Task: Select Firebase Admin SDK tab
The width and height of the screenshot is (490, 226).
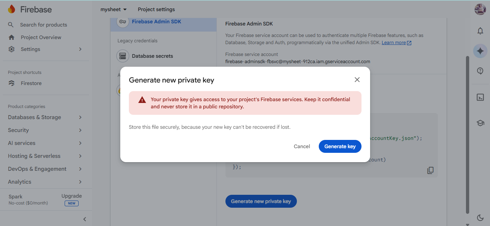Action: [x=164, y=22]
